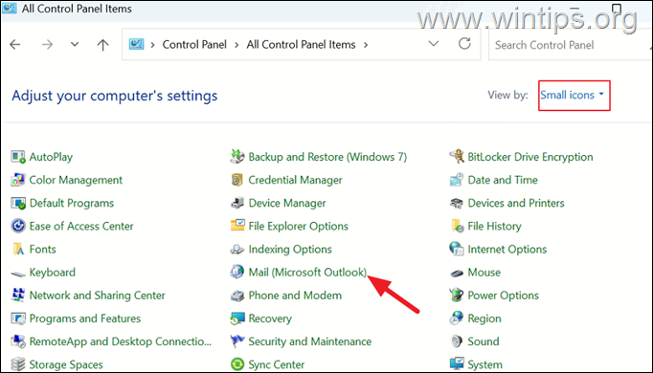The width and height of the screenshot is (653, 373).
Task: Click the File Explorer Options icon
Action: click(237, 226)
